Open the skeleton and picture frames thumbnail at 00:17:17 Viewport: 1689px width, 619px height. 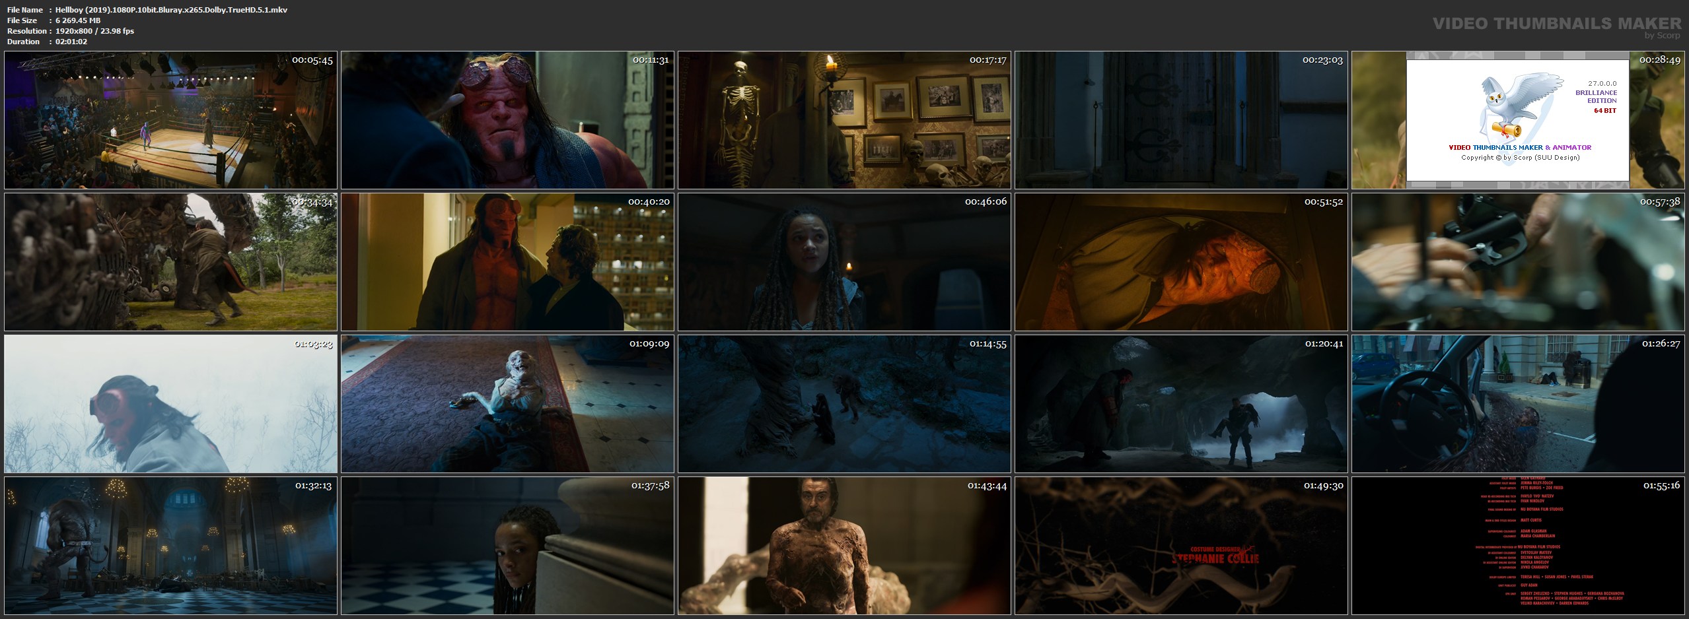coord(844,120)
